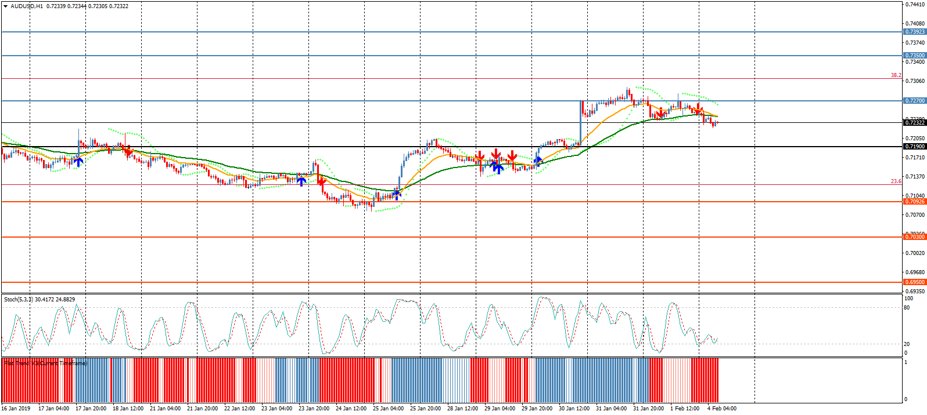The width and height of the screenshot is (927, 415).
Task: Click the blue up arrow at 29 Jan 20:00
Action: [538, 161]
